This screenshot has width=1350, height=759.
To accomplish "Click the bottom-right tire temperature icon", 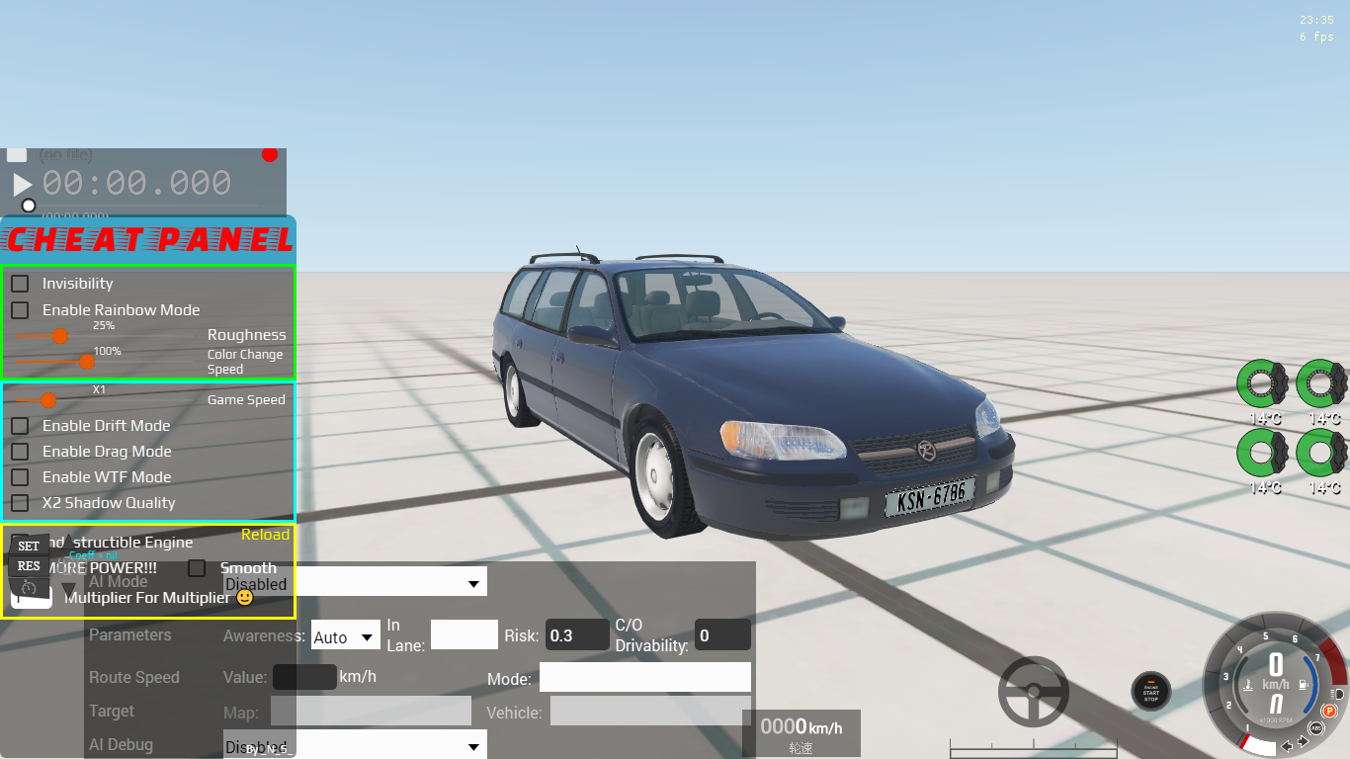I will tap(1321, 454).
